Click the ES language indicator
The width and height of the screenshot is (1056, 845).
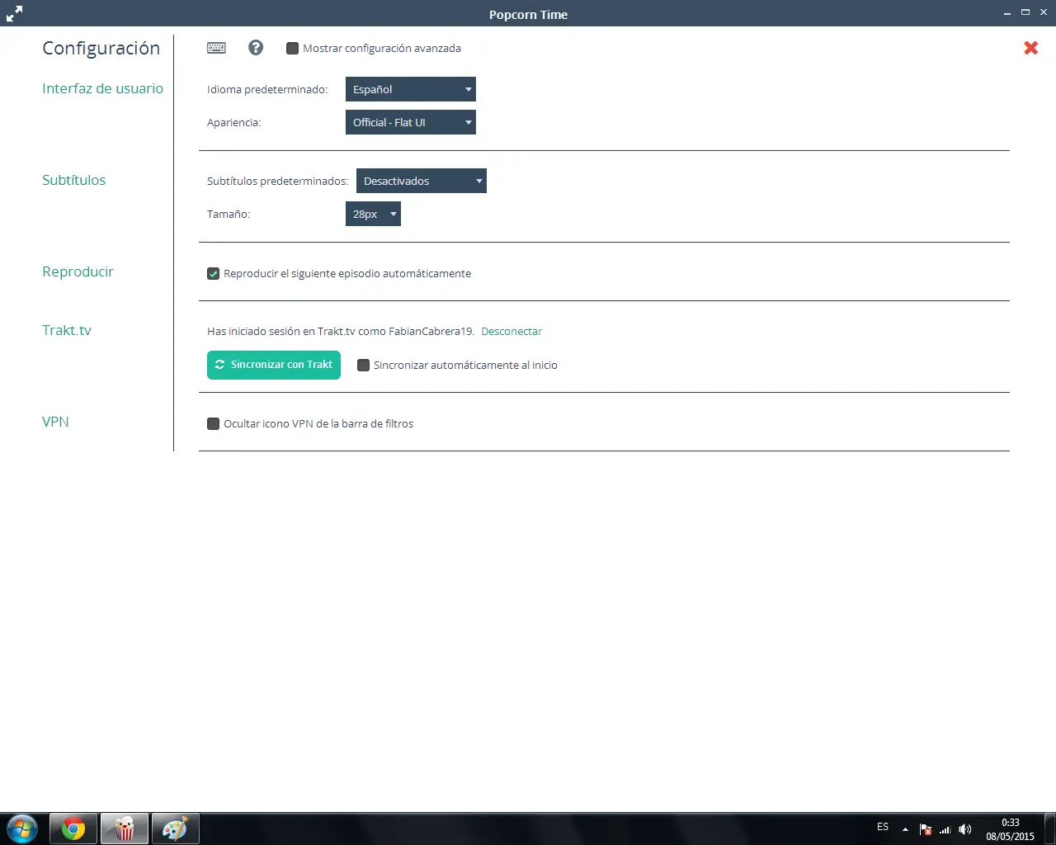pyautogui.click(x=883, y=827)
